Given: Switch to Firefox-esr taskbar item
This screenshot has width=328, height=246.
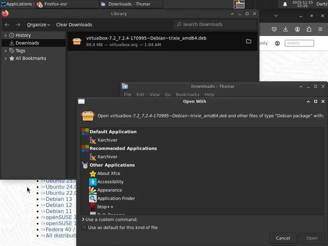Looking at the screenshot, I should (67, 4).
